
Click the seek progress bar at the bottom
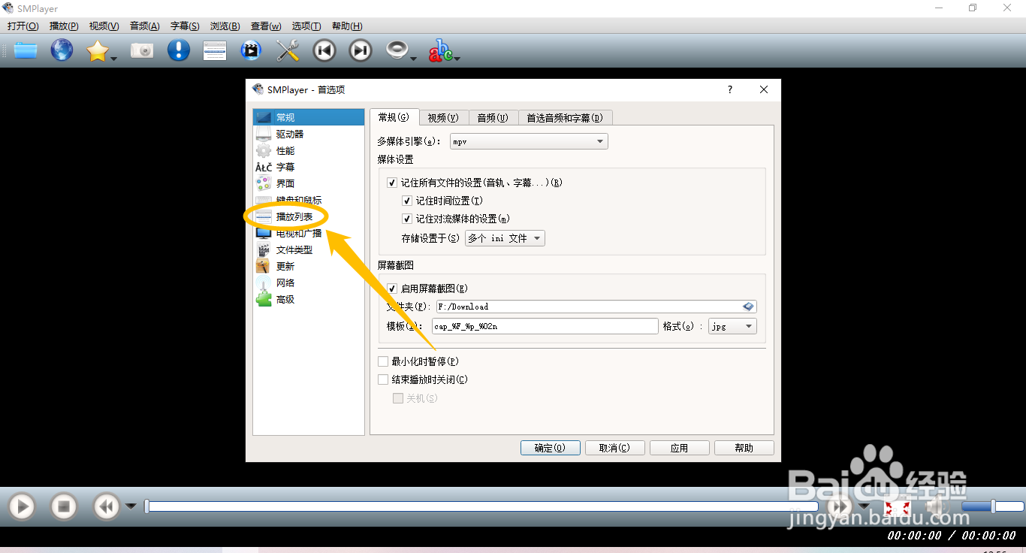point(481,506)
